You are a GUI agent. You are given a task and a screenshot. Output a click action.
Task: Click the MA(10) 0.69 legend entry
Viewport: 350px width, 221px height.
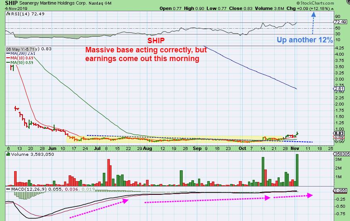pos(20,58)
